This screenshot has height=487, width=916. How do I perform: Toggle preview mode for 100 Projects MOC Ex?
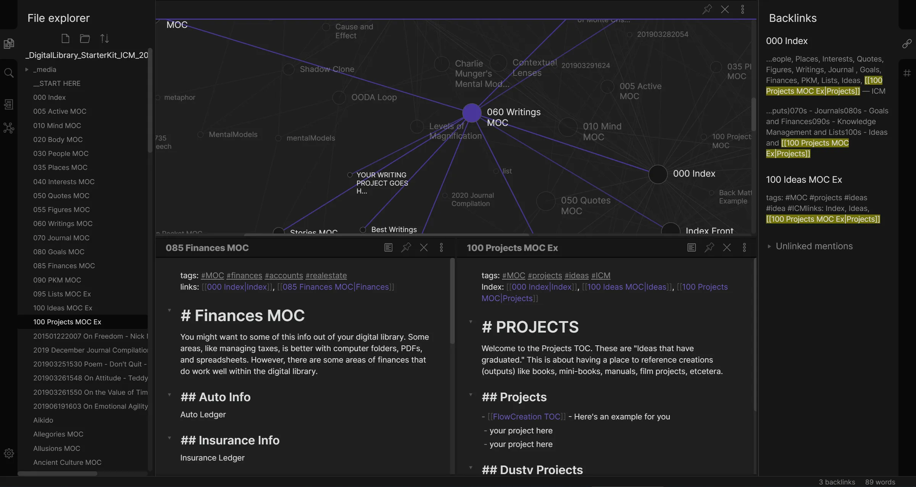tap(691, 248)
